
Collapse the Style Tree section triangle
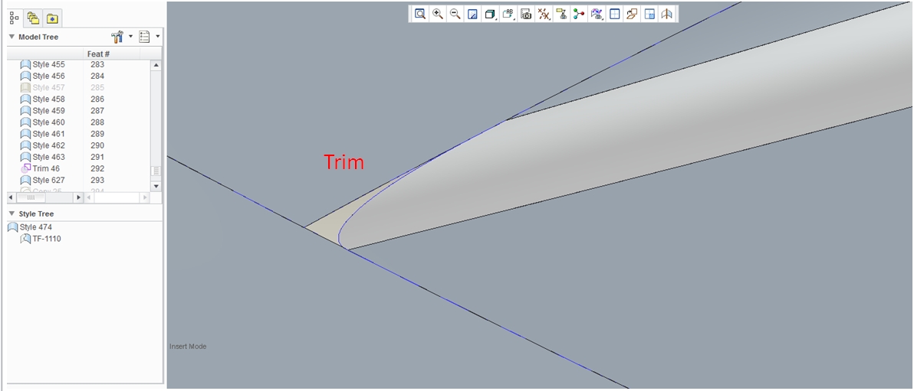(x=12, y=213)
